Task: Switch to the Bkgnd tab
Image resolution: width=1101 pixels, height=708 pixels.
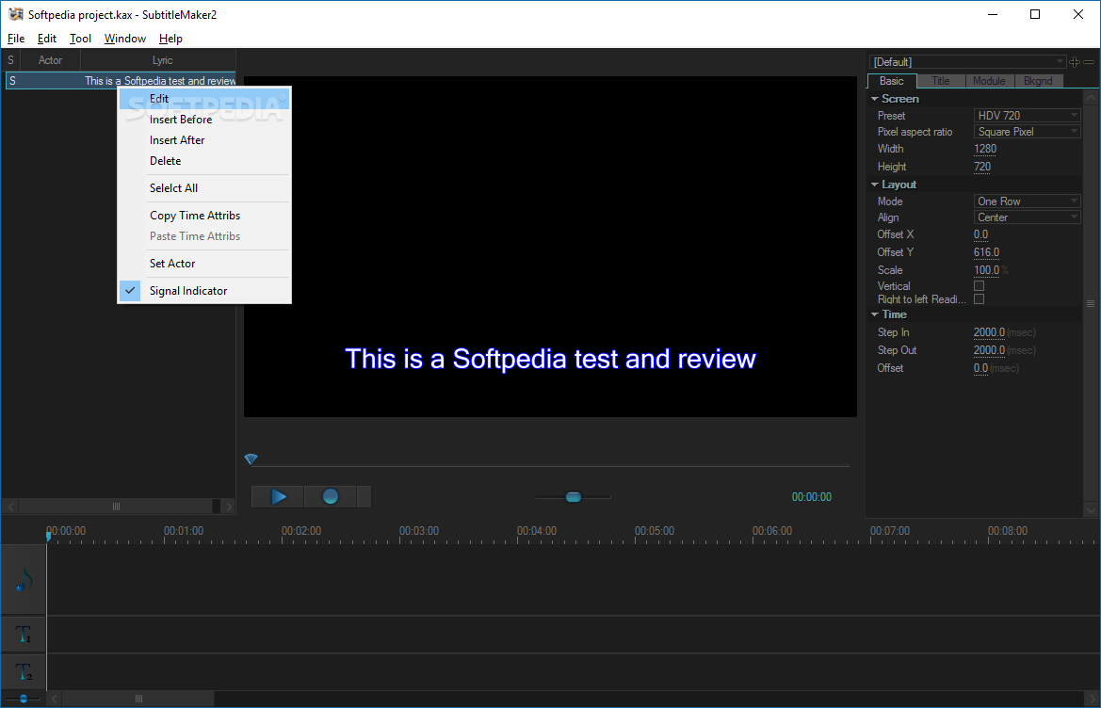Action: 1038,81
